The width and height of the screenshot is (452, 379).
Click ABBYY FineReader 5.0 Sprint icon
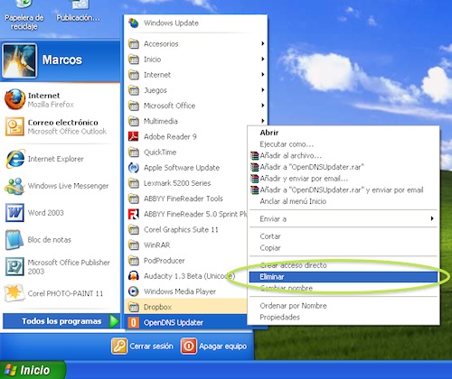(134, 214)
